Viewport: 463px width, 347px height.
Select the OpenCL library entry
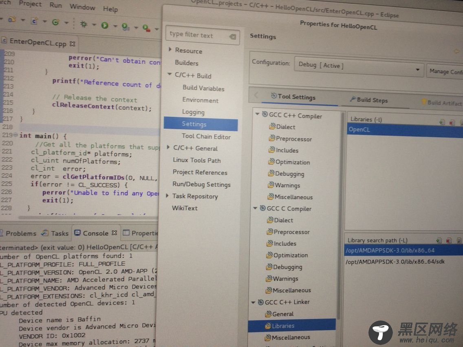pyautogui.click(x=405, y=130)
